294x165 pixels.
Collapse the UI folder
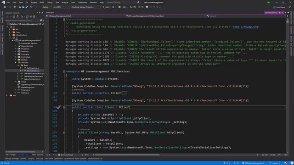tap(10, 38)
